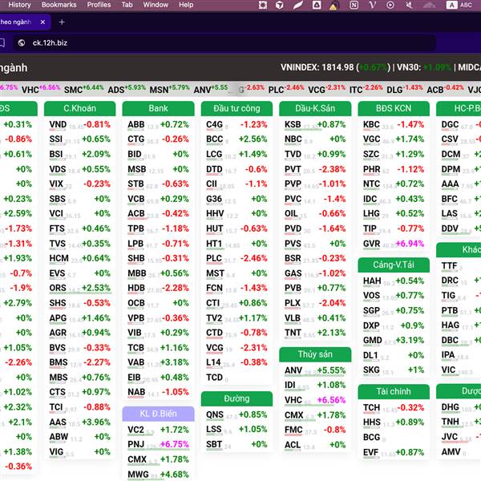Open the VCB stock row in Bank

158,199
